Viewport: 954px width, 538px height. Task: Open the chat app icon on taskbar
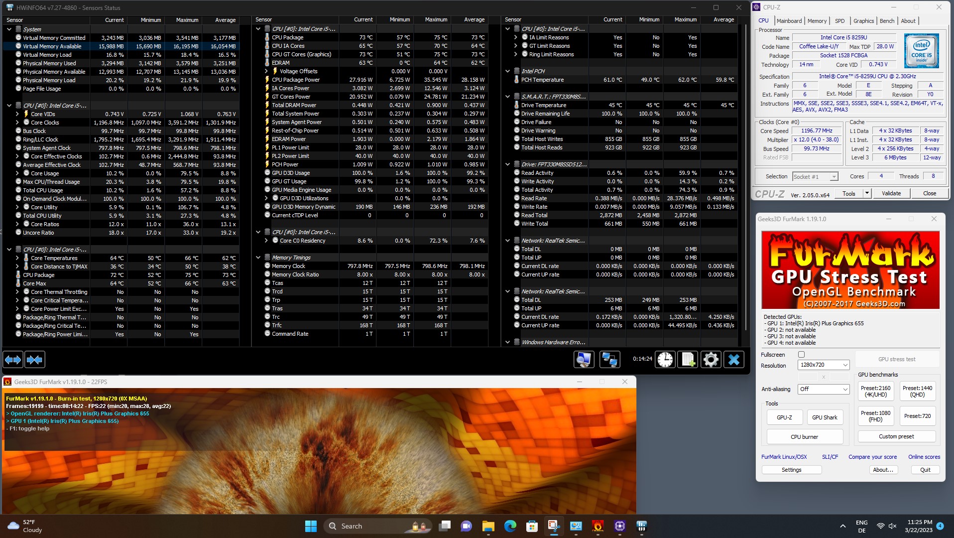[467, 526]
